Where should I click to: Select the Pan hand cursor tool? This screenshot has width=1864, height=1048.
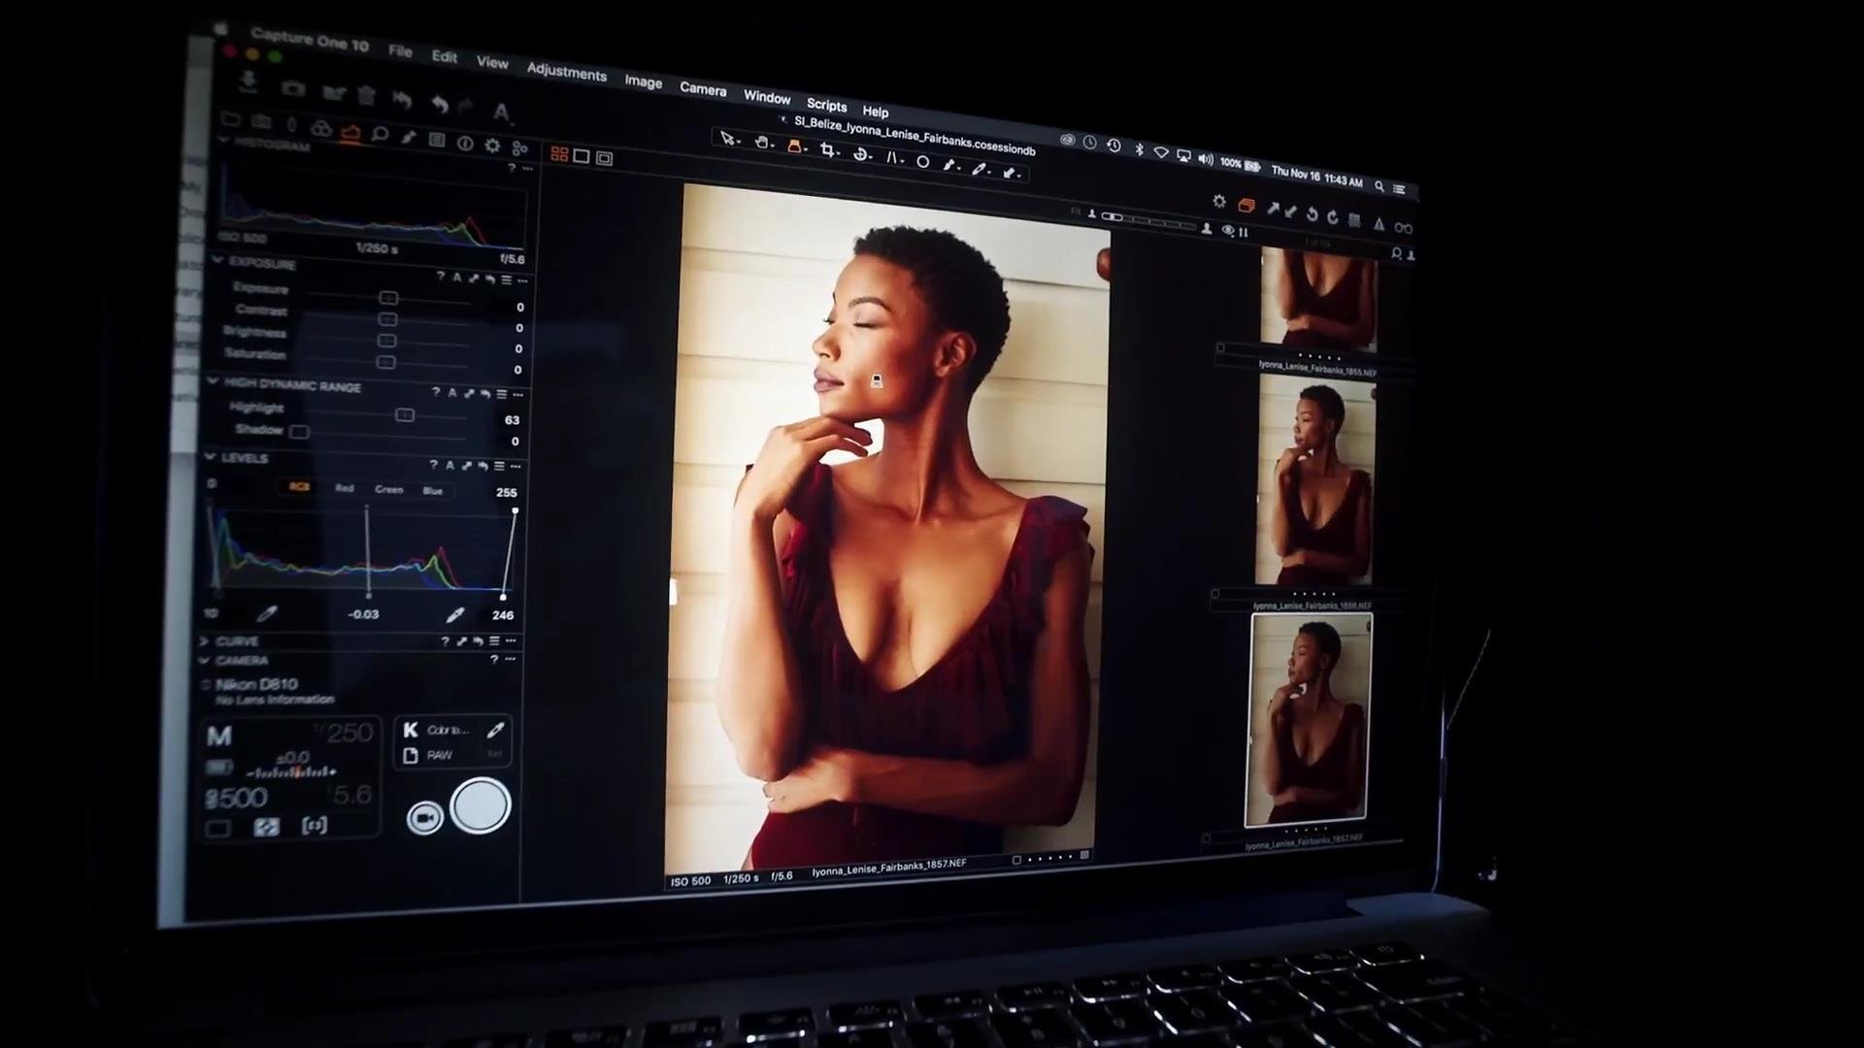(x=762, y=143)
